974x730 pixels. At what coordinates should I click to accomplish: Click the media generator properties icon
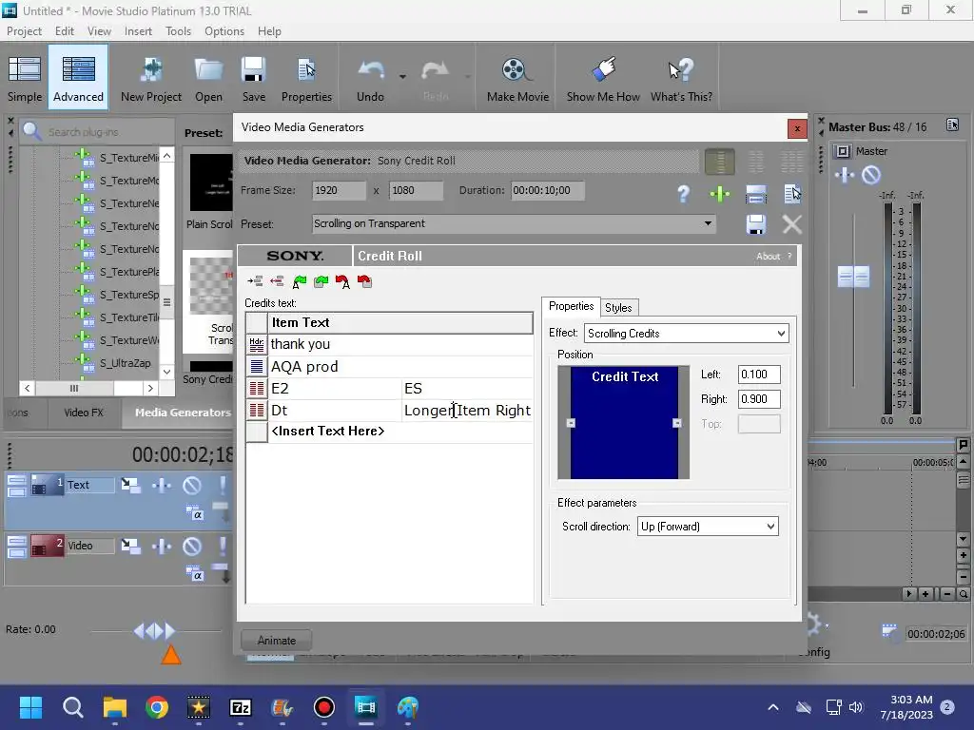tap(792, 194)
